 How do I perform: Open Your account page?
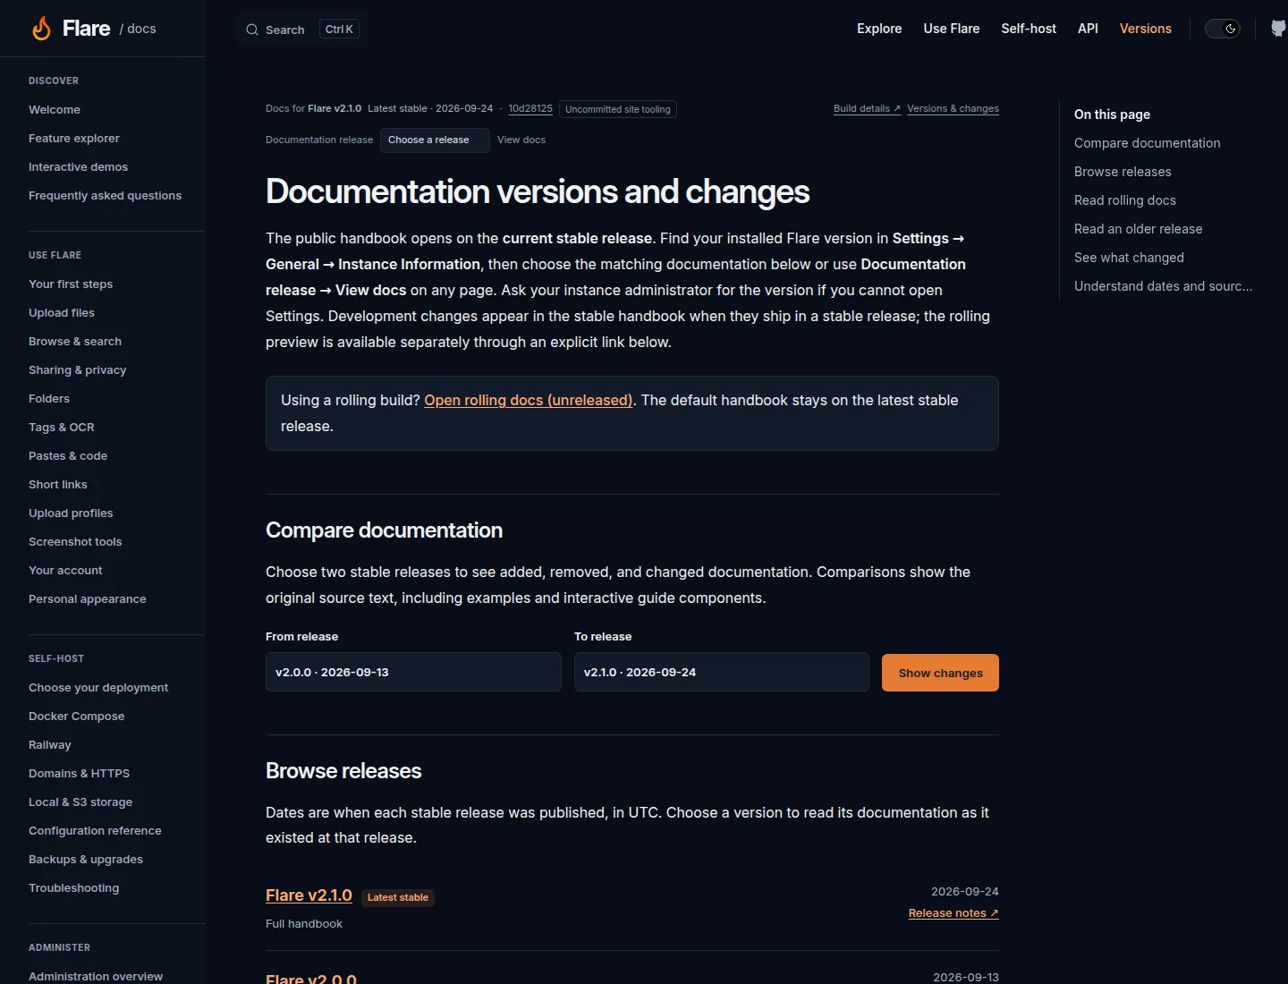65,571
